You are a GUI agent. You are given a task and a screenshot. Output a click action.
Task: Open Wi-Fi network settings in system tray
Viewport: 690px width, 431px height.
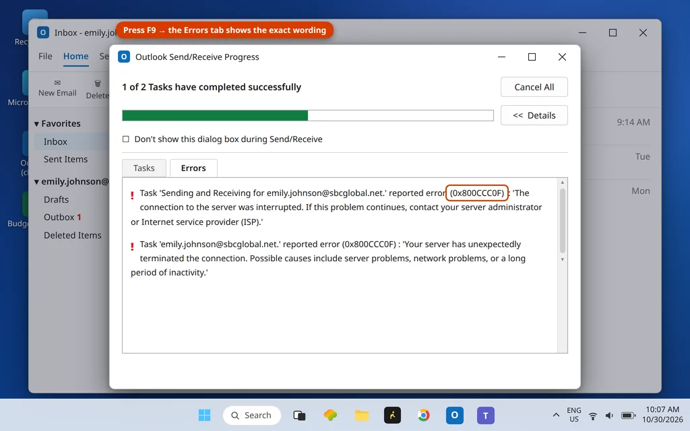[x=593, y=416]
